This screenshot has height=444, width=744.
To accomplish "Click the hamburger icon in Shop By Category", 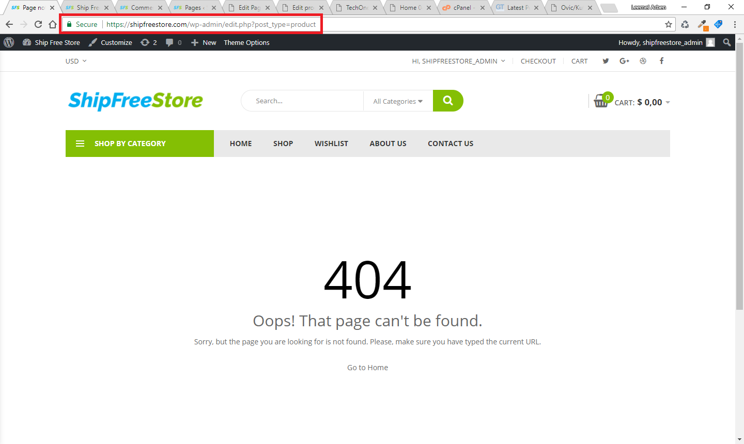I will (x=80, y=144).
